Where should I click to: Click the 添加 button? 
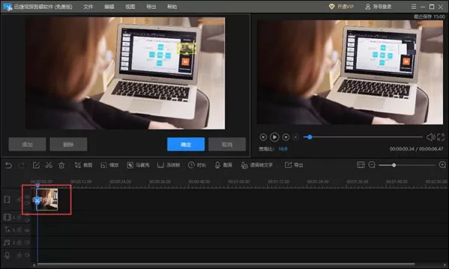tap(27, 144)
